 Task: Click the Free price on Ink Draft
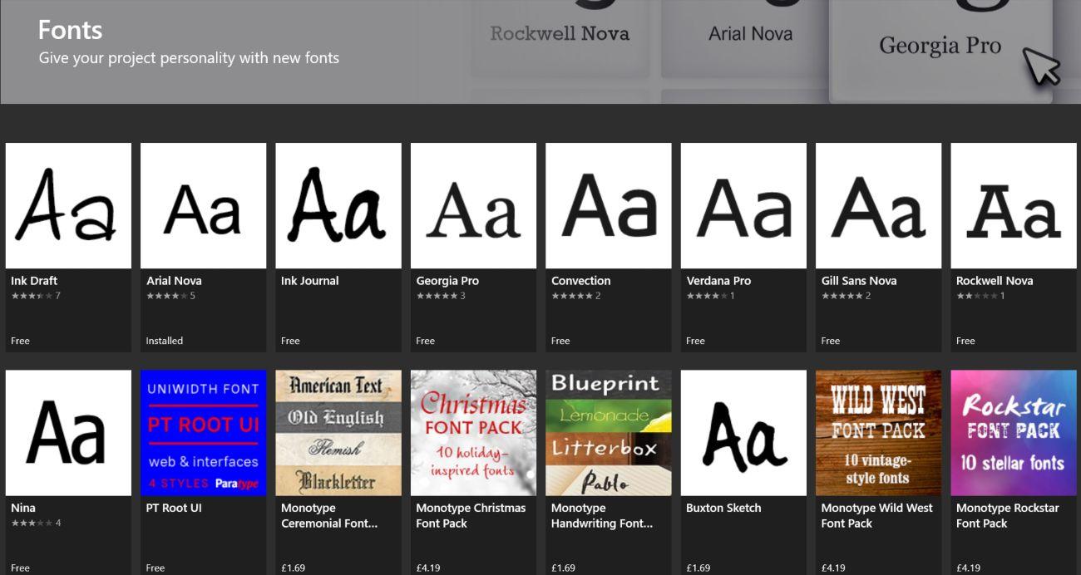click(21, 341)
